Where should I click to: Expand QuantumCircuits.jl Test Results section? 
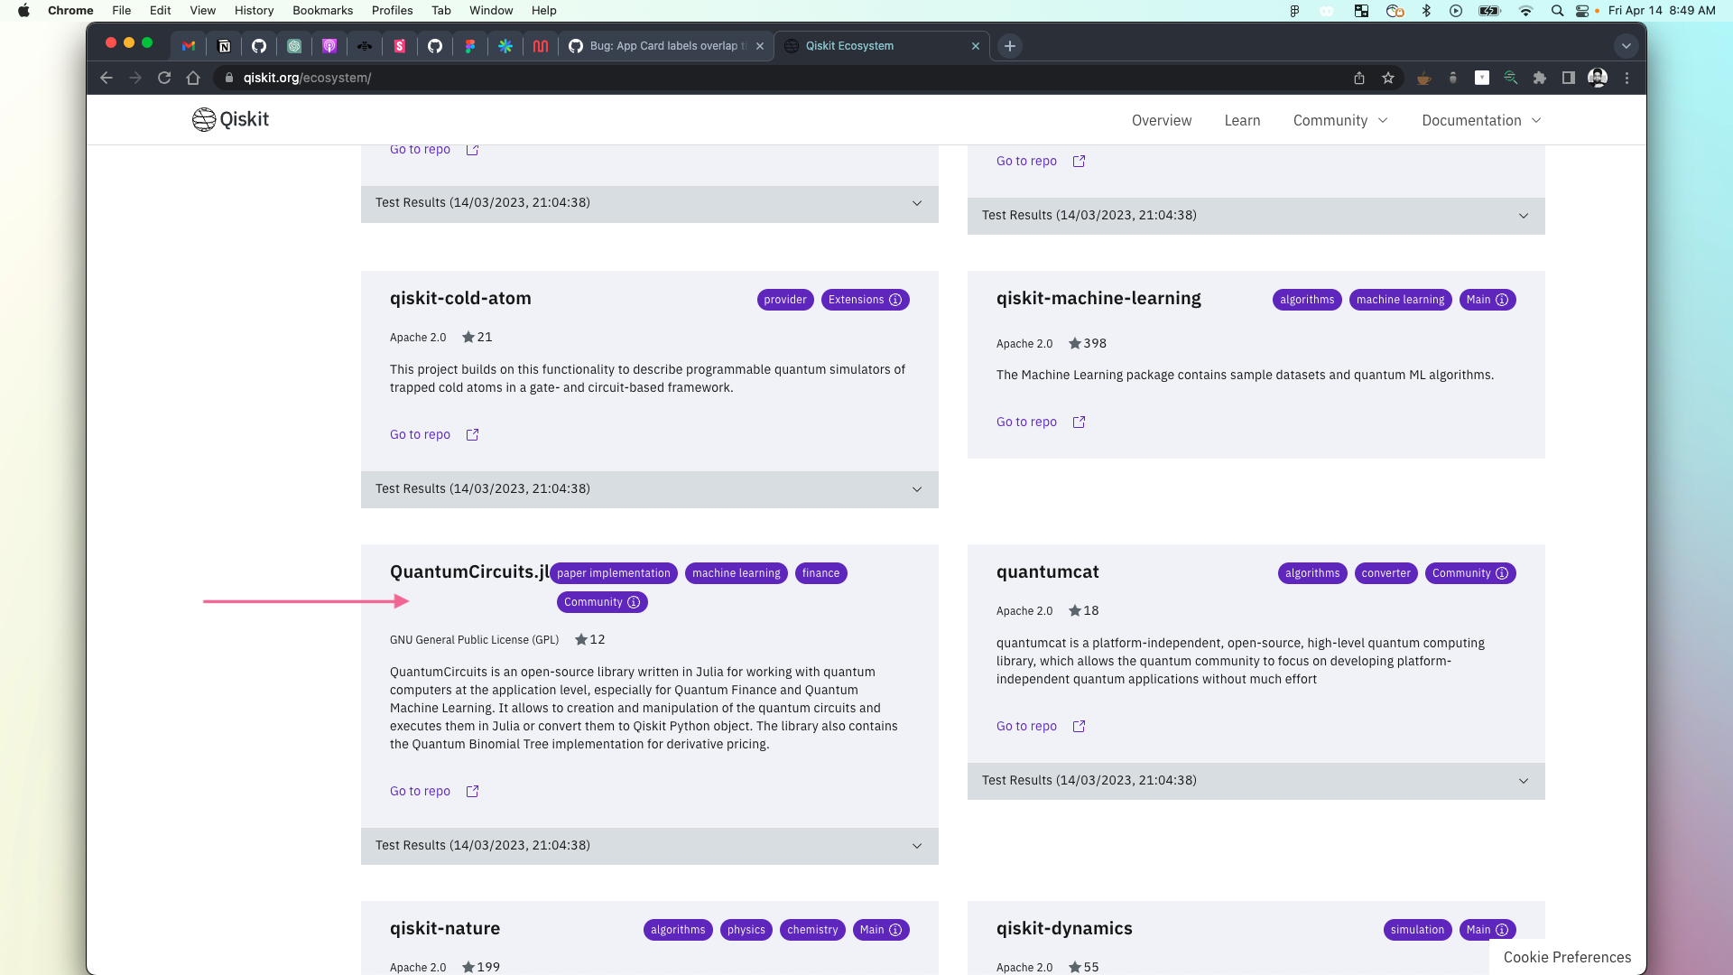pos(917,846)
